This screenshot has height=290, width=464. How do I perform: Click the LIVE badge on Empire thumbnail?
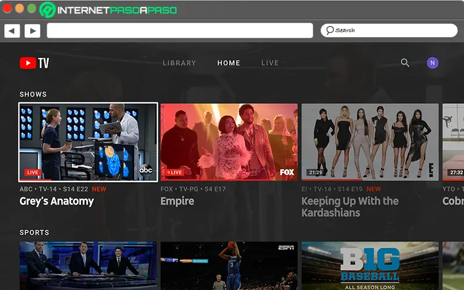175,172
